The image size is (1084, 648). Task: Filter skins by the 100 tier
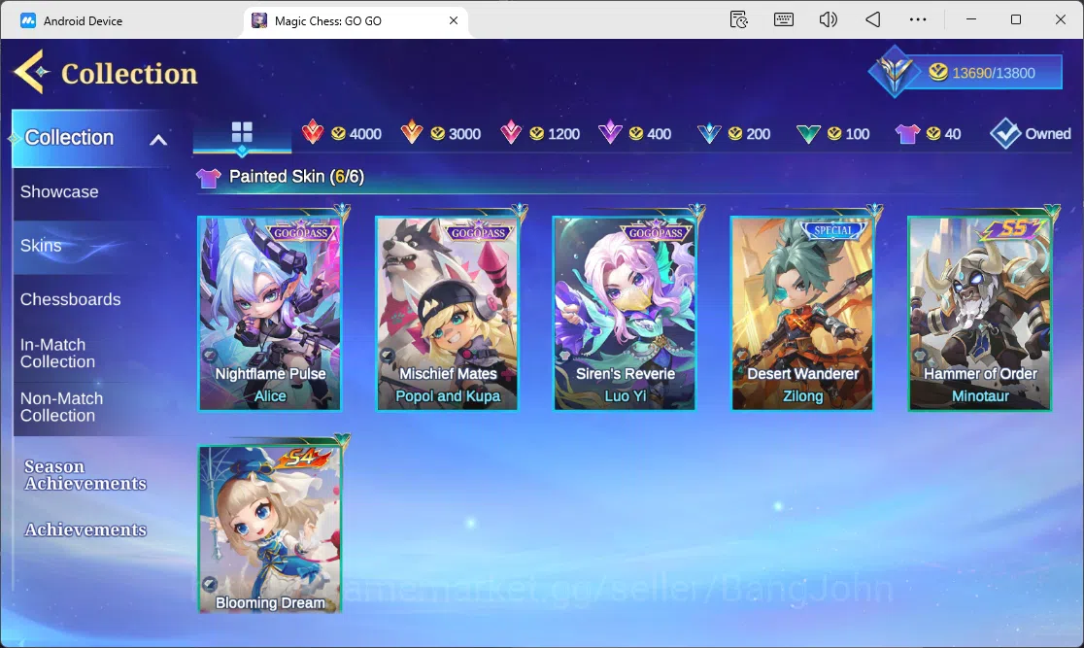(833, 133)
